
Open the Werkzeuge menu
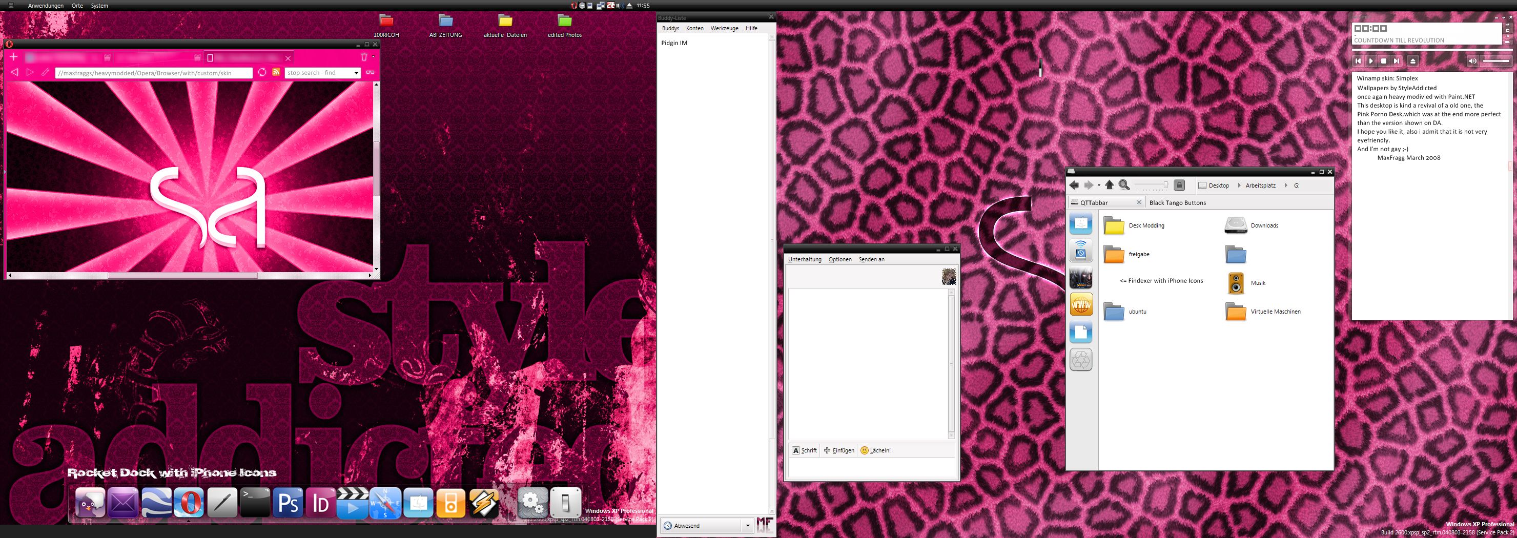pyautogui.click(x=724, y=28)
